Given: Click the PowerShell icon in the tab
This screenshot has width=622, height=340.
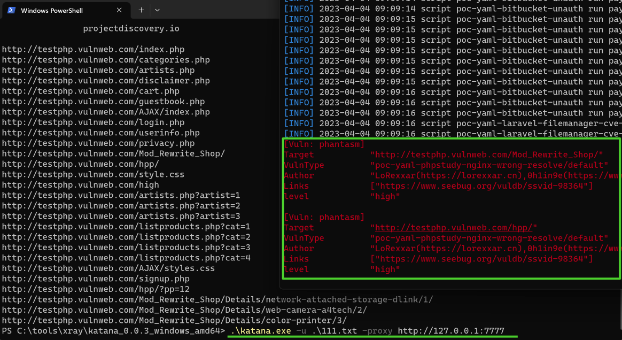Looking at the screenshot, I should [x=12, y=10].
